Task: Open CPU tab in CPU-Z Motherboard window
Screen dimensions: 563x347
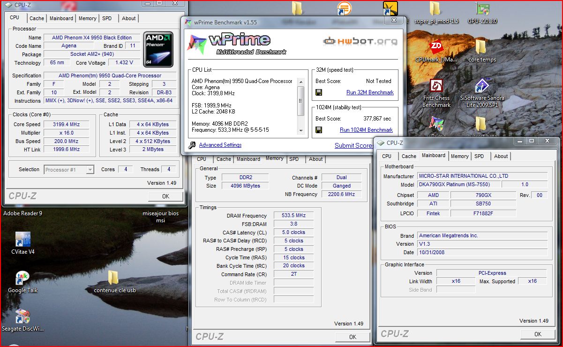Action: tap(387, 156)
